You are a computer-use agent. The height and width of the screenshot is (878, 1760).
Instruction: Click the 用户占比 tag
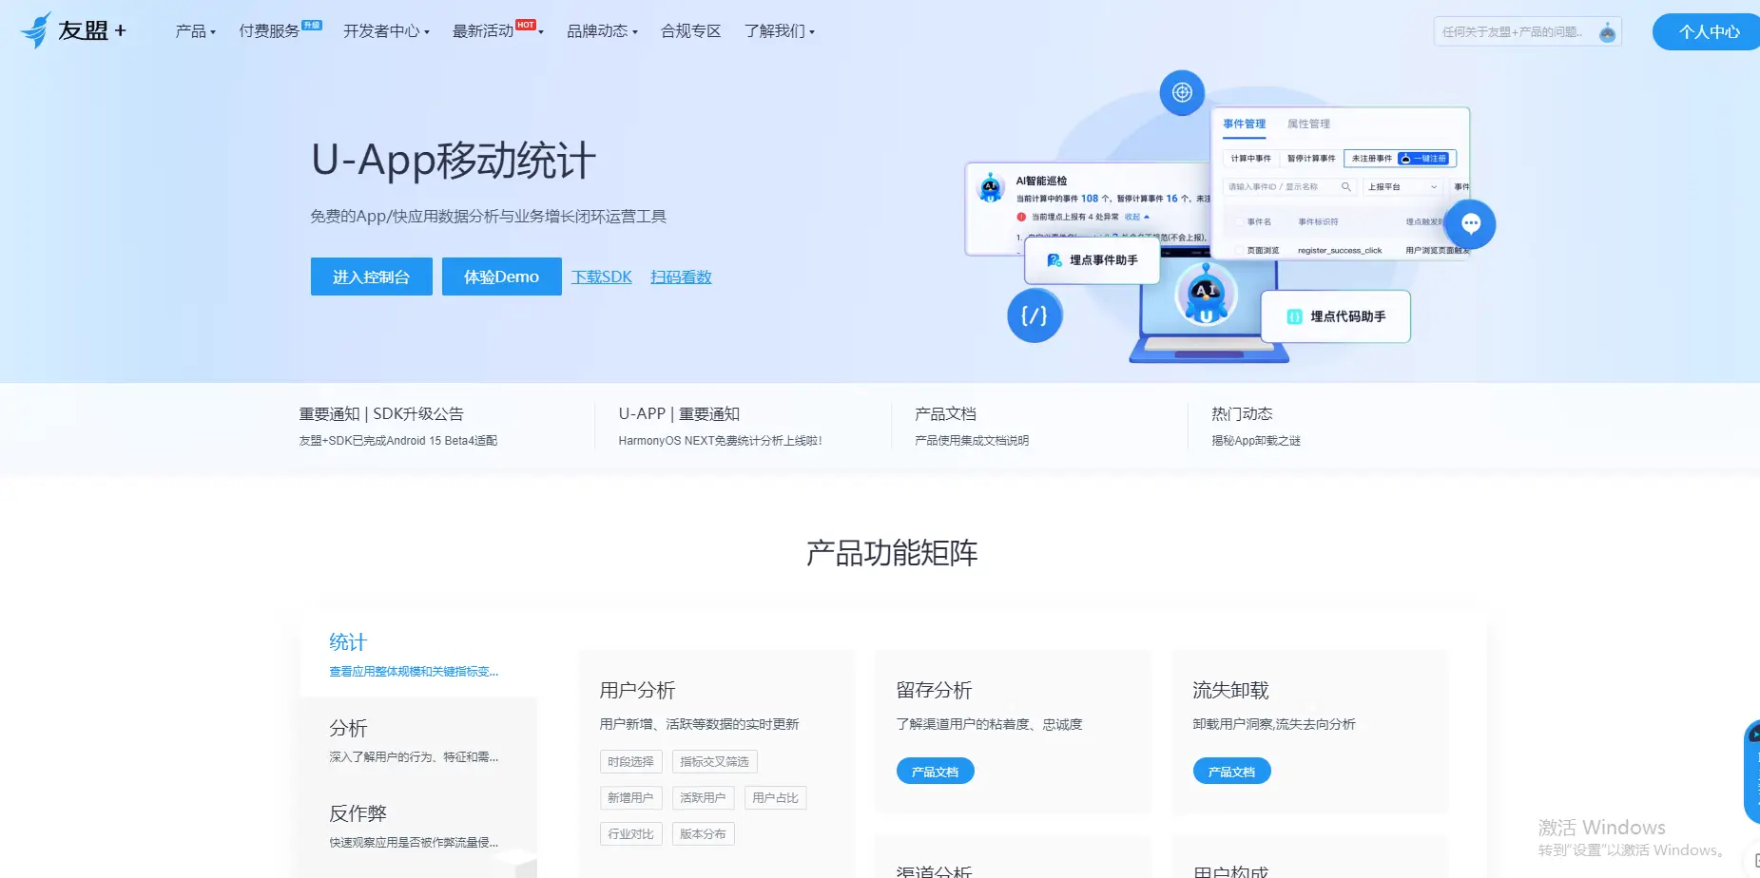775,798
